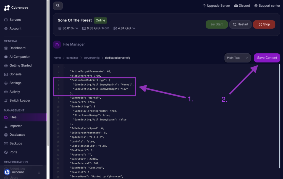This screenshot has height=179, width=283.
Task: Open the Settings page
Action: tap(15, 83)
